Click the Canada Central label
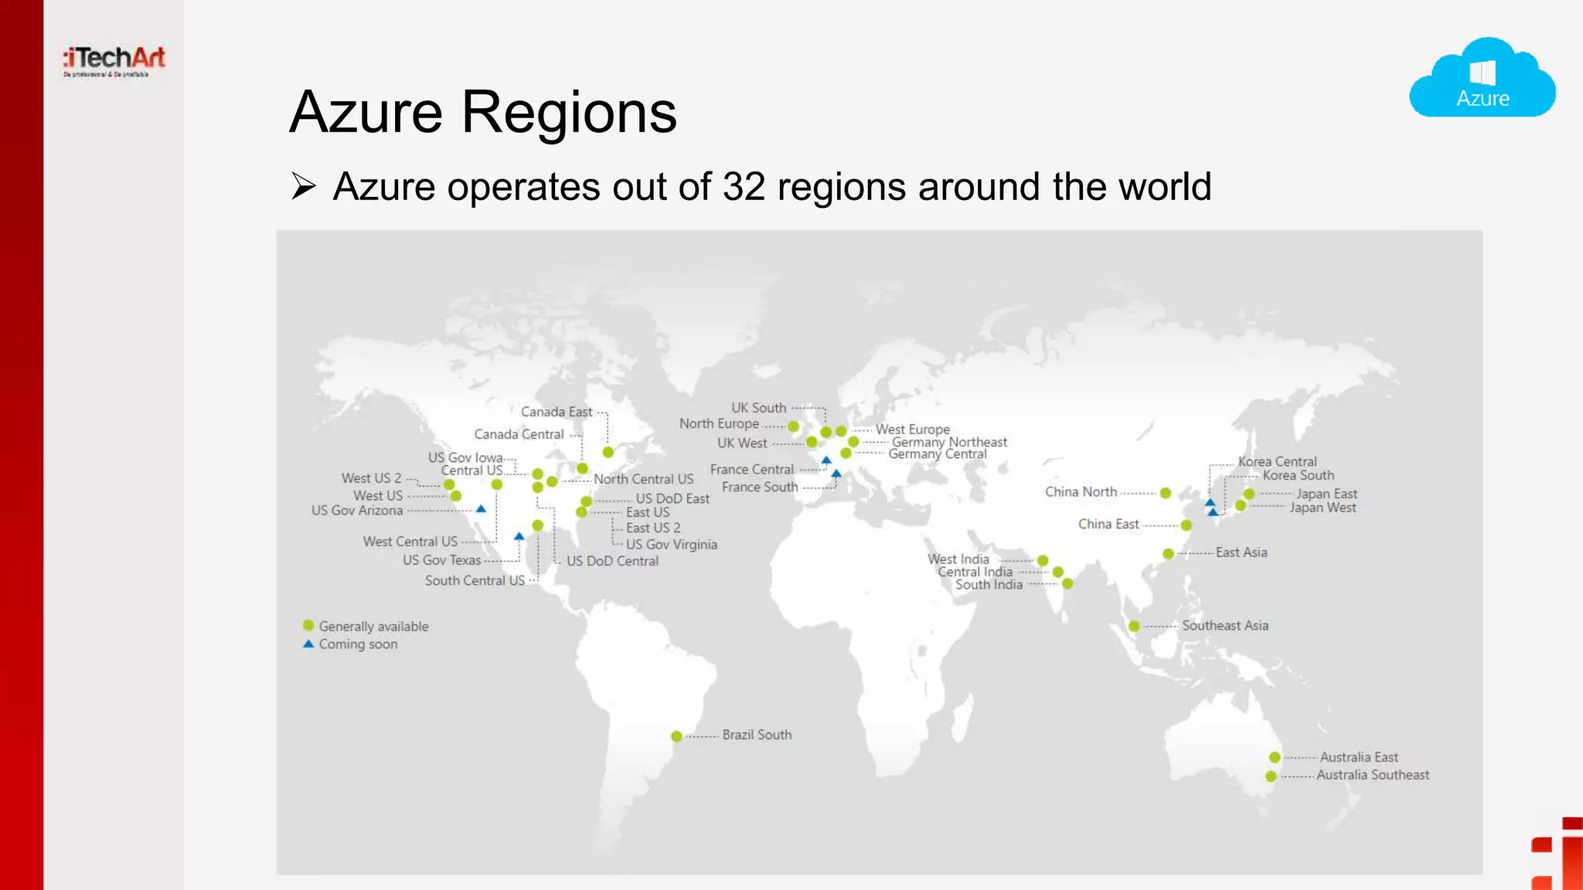 (x=519, y=435)
